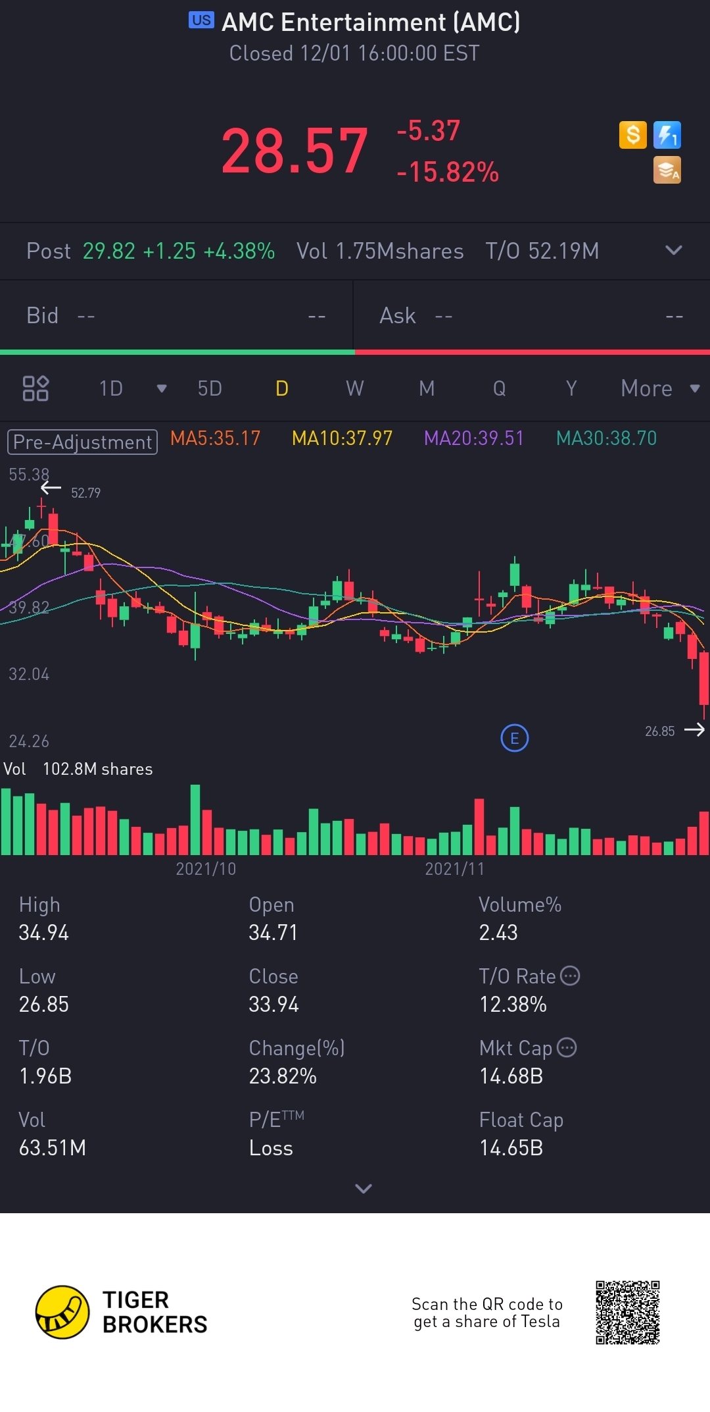Tap the Ask quote panel
This screenshot has height=1412, width=710.
tap(532, 316)
